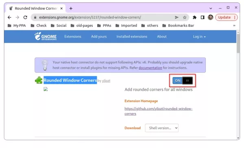Click the lightbulb notice icon
Viewport: 244px width, 148px height.
45,65
